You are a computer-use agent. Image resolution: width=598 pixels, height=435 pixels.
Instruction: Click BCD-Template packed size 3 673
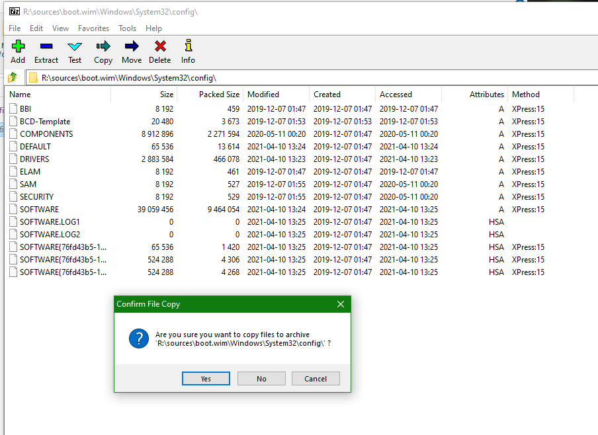coord(230,121)
